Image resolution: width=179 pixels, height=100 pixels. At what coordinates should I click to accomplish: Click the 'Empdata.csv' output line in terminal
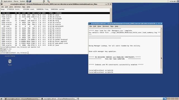[6, 51]
